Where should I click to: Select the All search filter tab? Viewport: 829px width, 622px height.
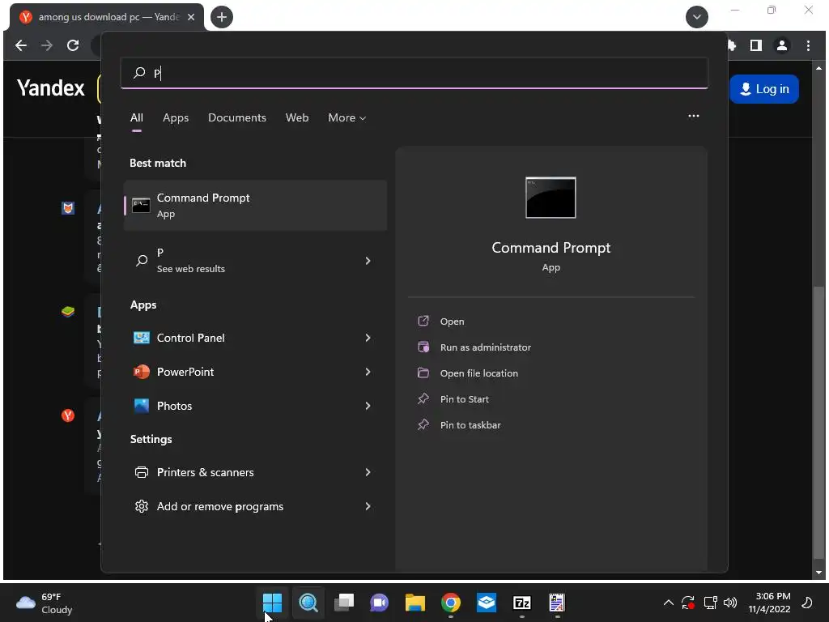coord(136,118)
